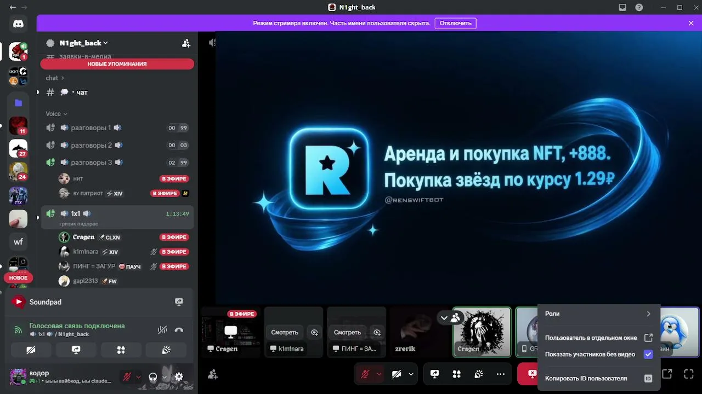Click "Смотреть" on the k1m1nara stream
702x394 pixels.
[x=285, y=332]
